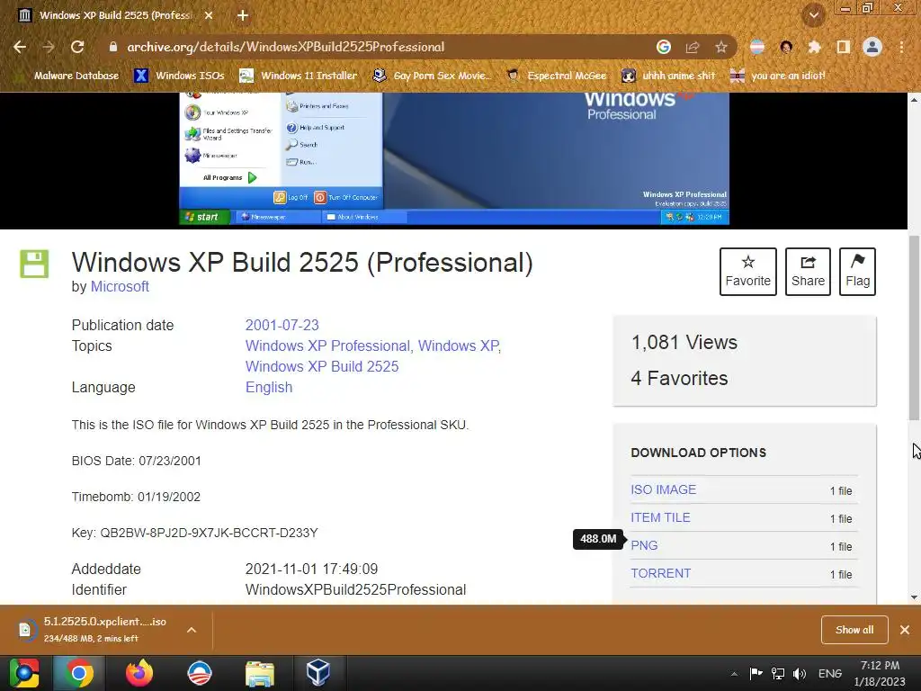Viewport: 921px width, 691px height.
Task: Show hidden system tray icons
Action: (x=734, y=674)
